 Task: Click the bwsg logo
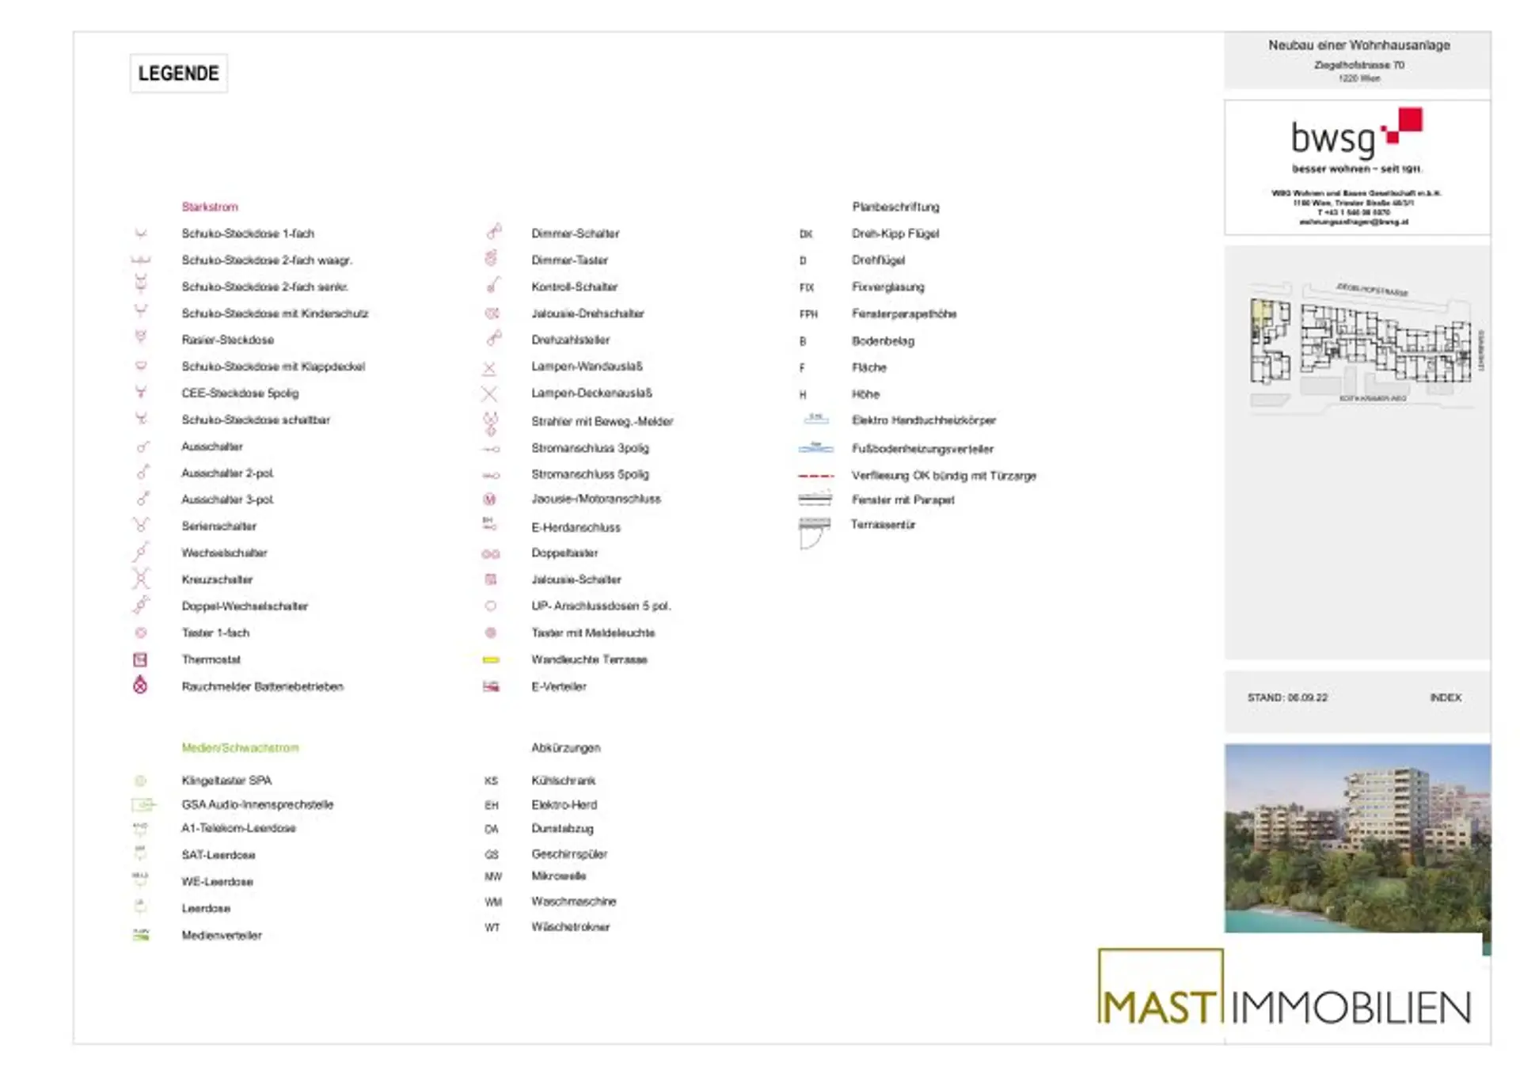pyautogui.click(x=1356, y=136)
